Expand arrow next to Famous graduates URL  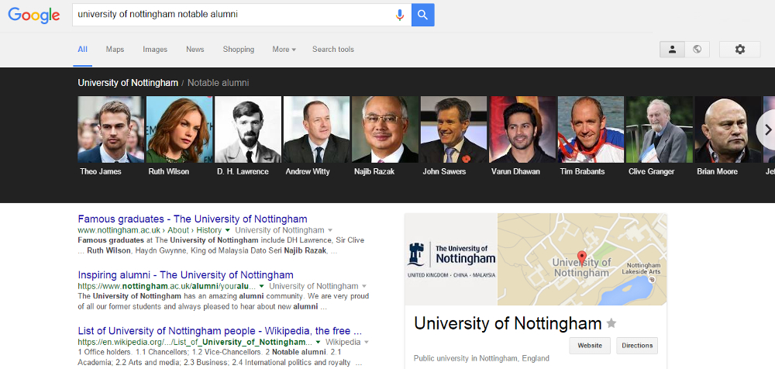coord(228,230)
